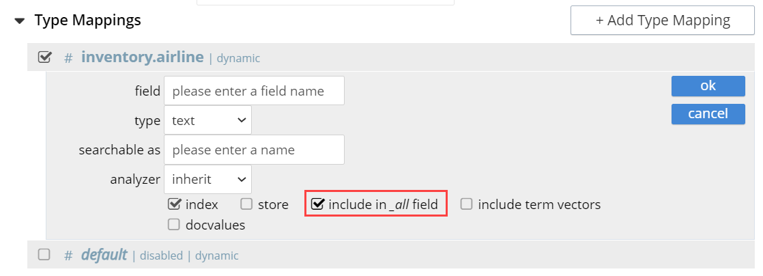
Task: Select the default mapping name
Action: (104, 255)
